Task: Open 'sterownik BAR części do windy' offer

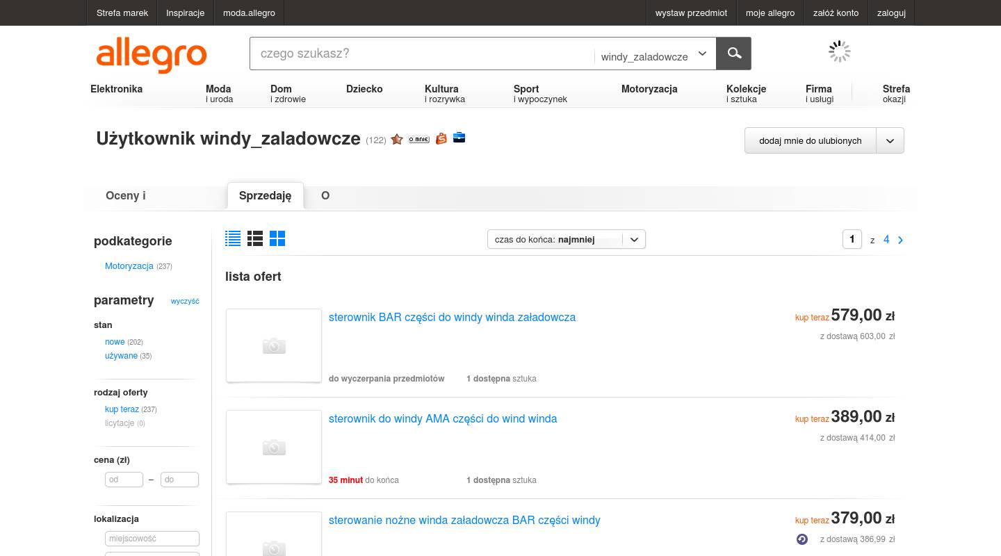Action: [452, 317]
